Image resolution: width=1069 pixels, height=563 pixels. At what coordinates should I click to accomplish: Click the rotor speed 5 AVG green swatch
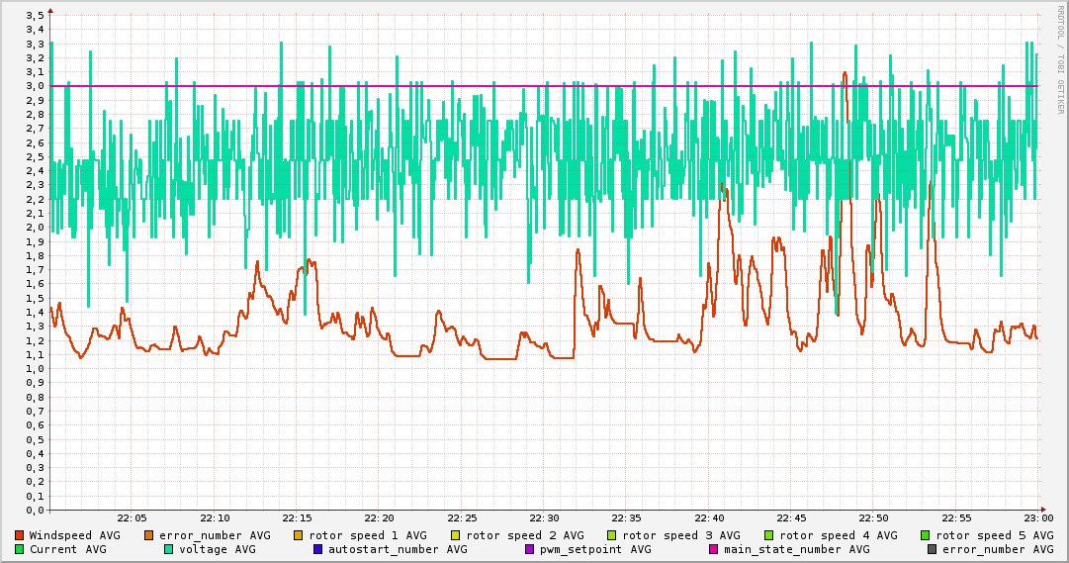(x=926, y=535)
